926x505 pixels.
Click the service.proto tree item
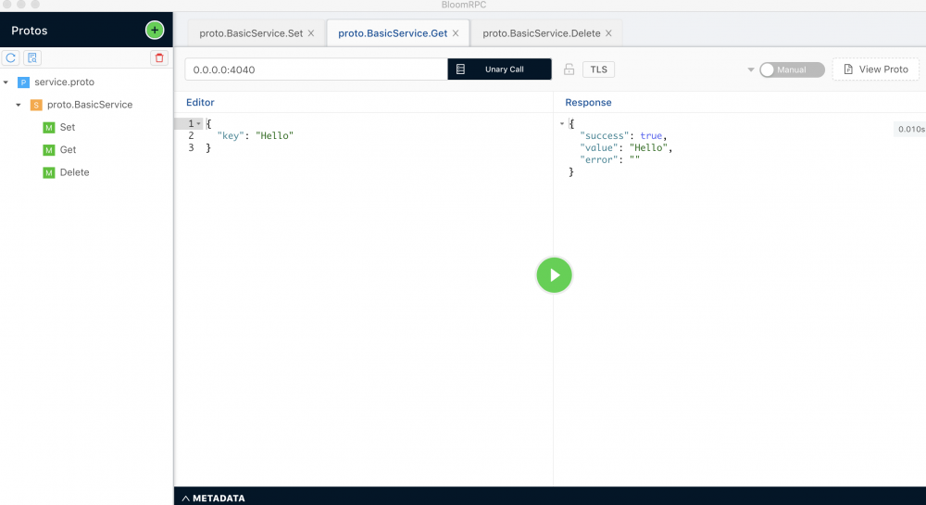tap(64, 82)
